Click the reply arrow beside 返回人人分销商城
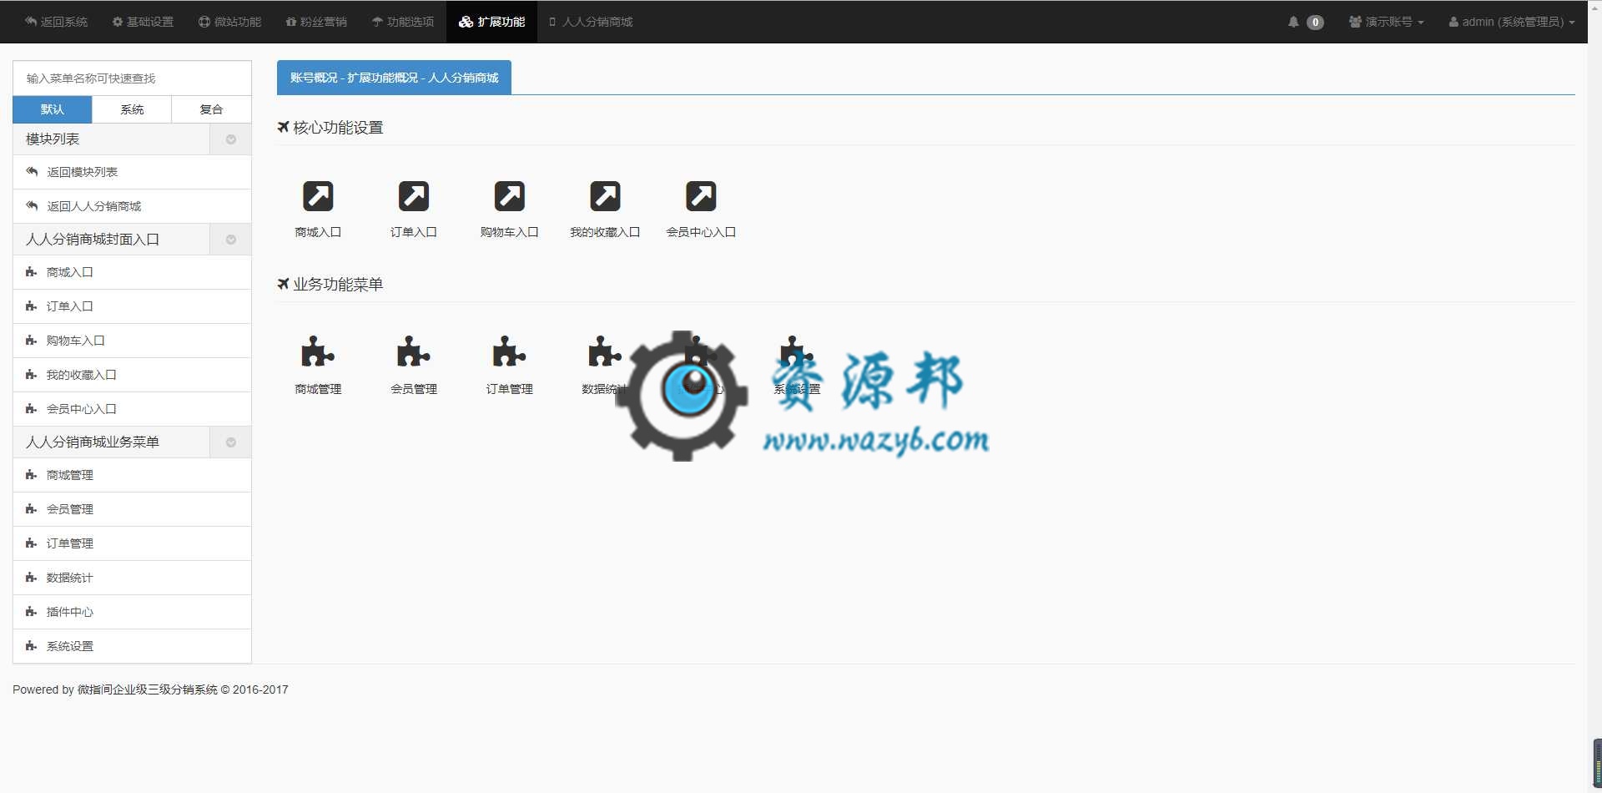Image resolution: width=1602 pixels, height=793 pixels. 32,205
